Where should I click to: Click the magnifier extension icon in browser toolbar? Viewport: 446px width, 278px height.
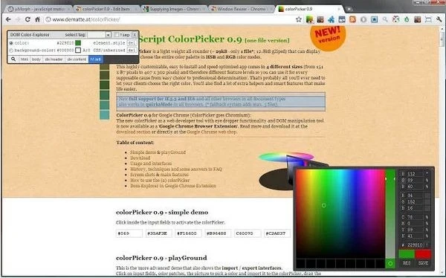coord(385,19)
